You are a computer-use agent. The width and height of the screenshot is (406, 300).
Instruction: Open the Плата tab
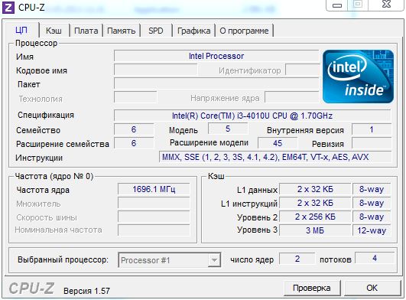pyautogui.click(x=86, y=31)
